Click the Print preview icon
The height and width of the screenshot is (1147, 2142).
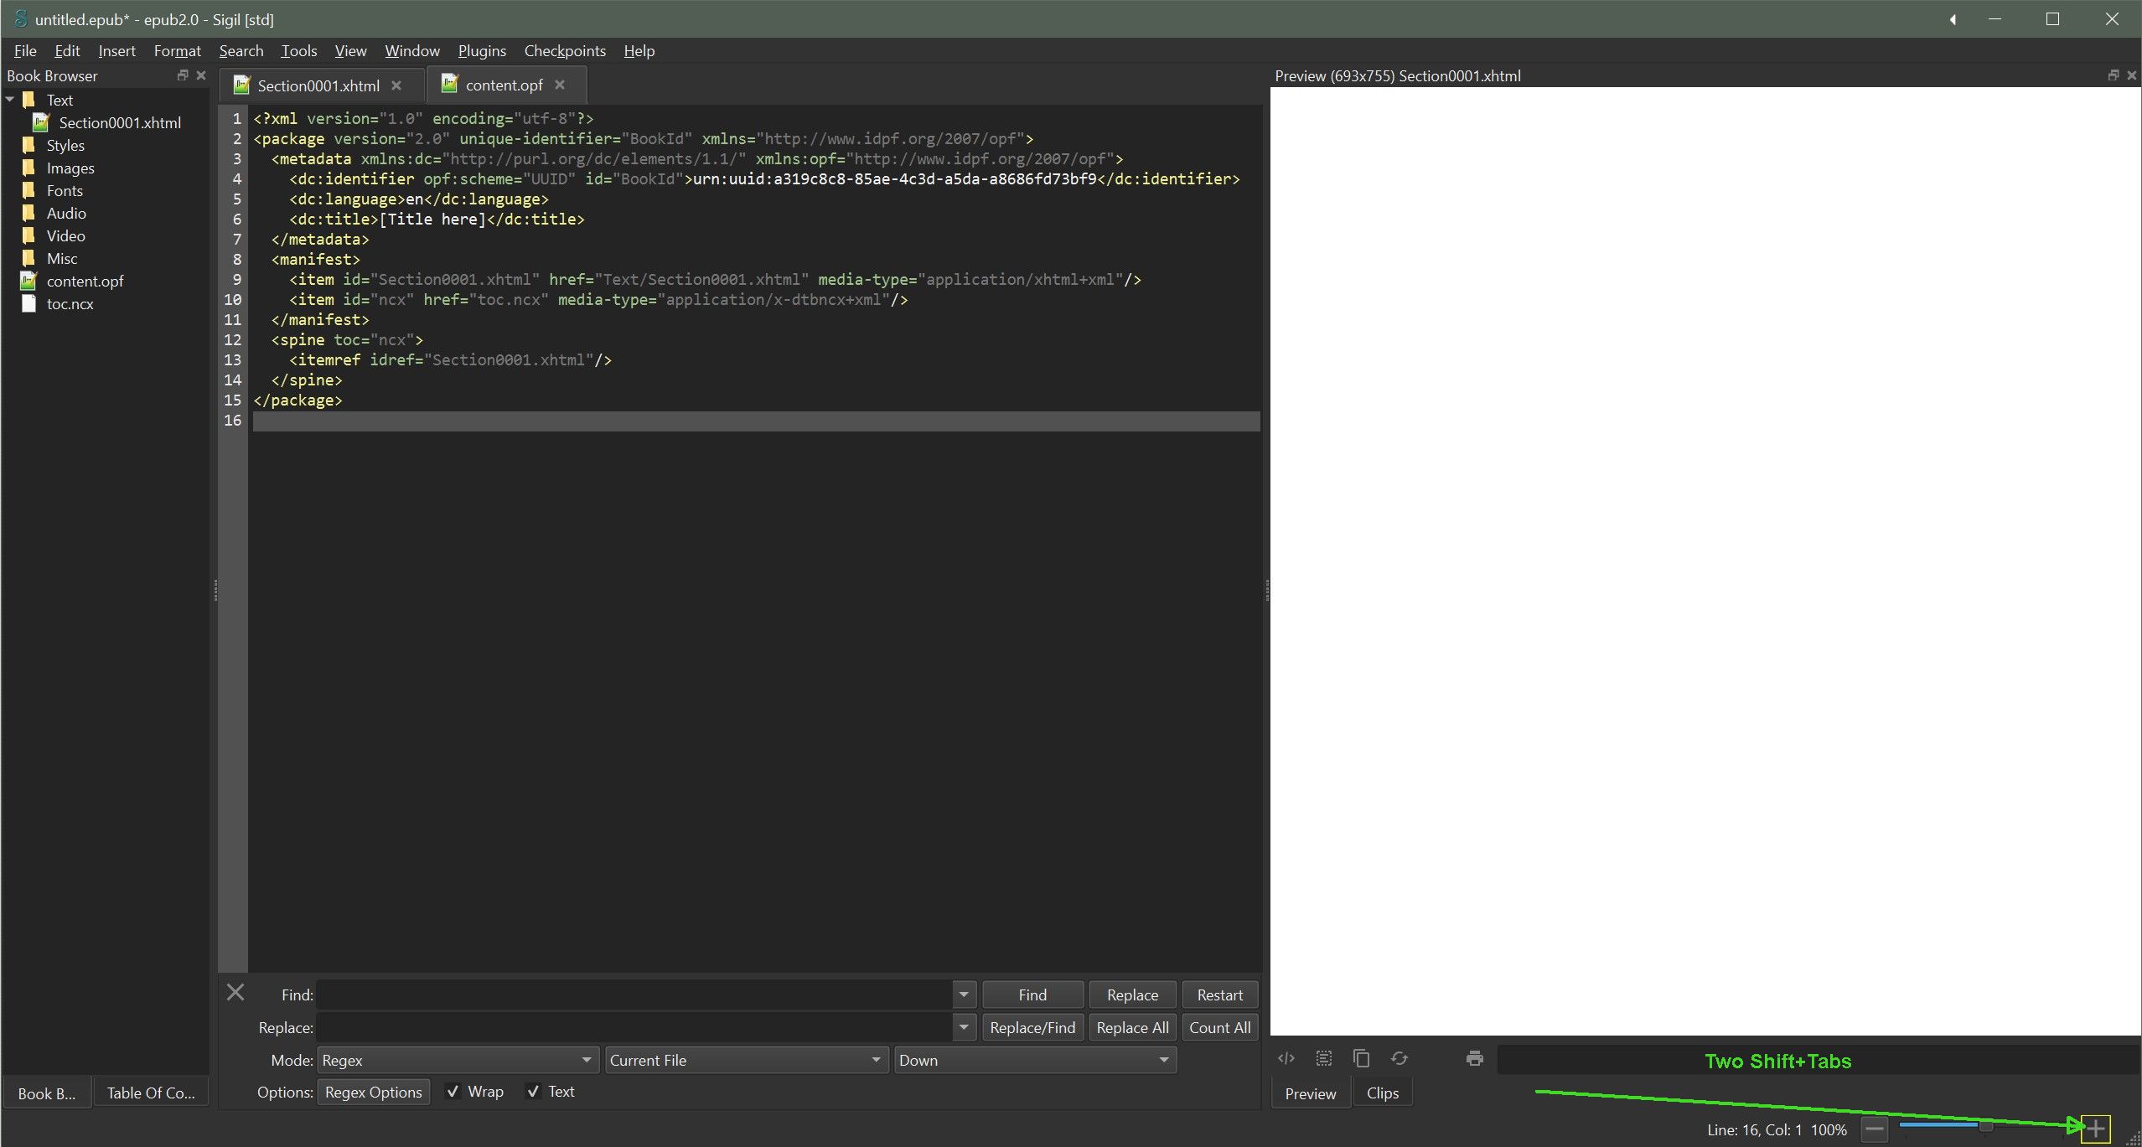click(x=1475, y=1059)
